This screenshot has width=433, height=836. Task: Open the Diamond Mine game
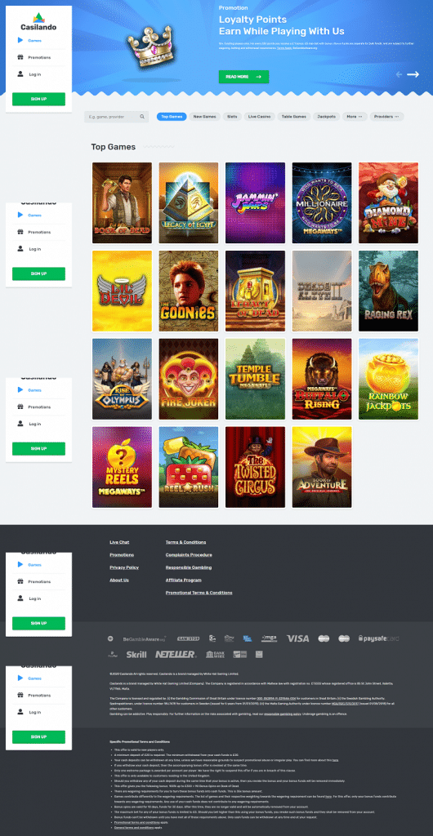(388, 202)
